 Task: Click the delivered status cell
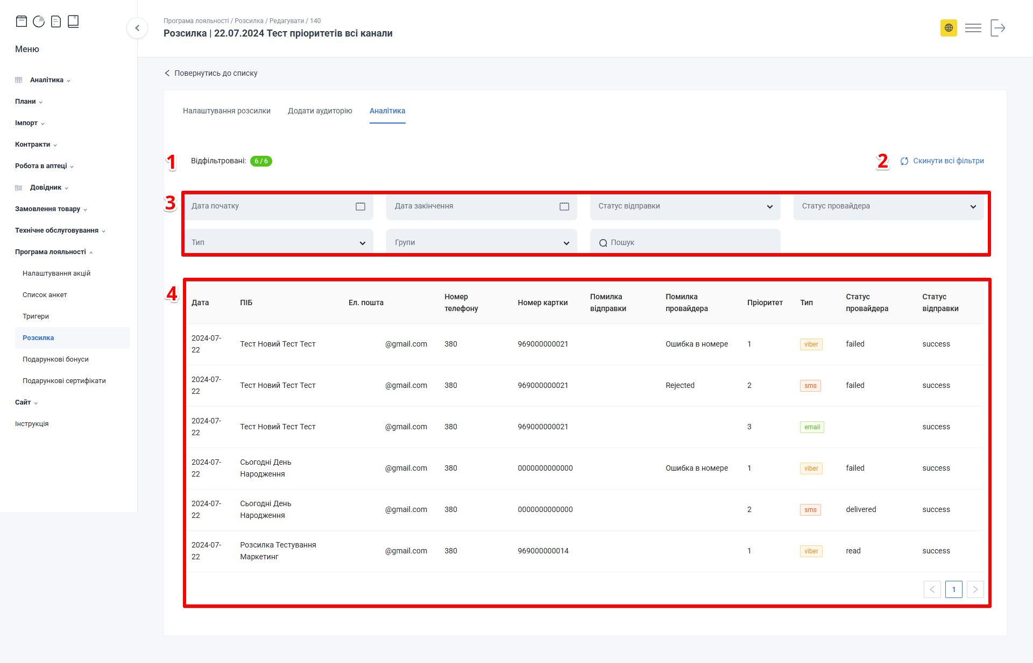coord(861,509)
